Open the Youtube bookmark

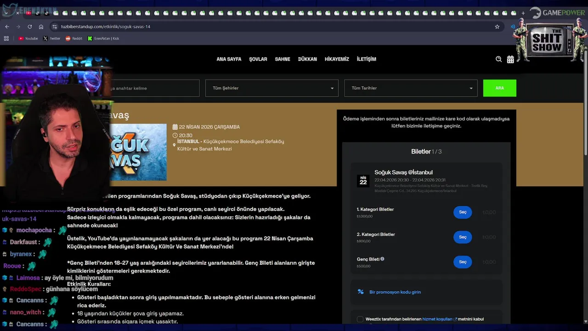tap(28, 39)
